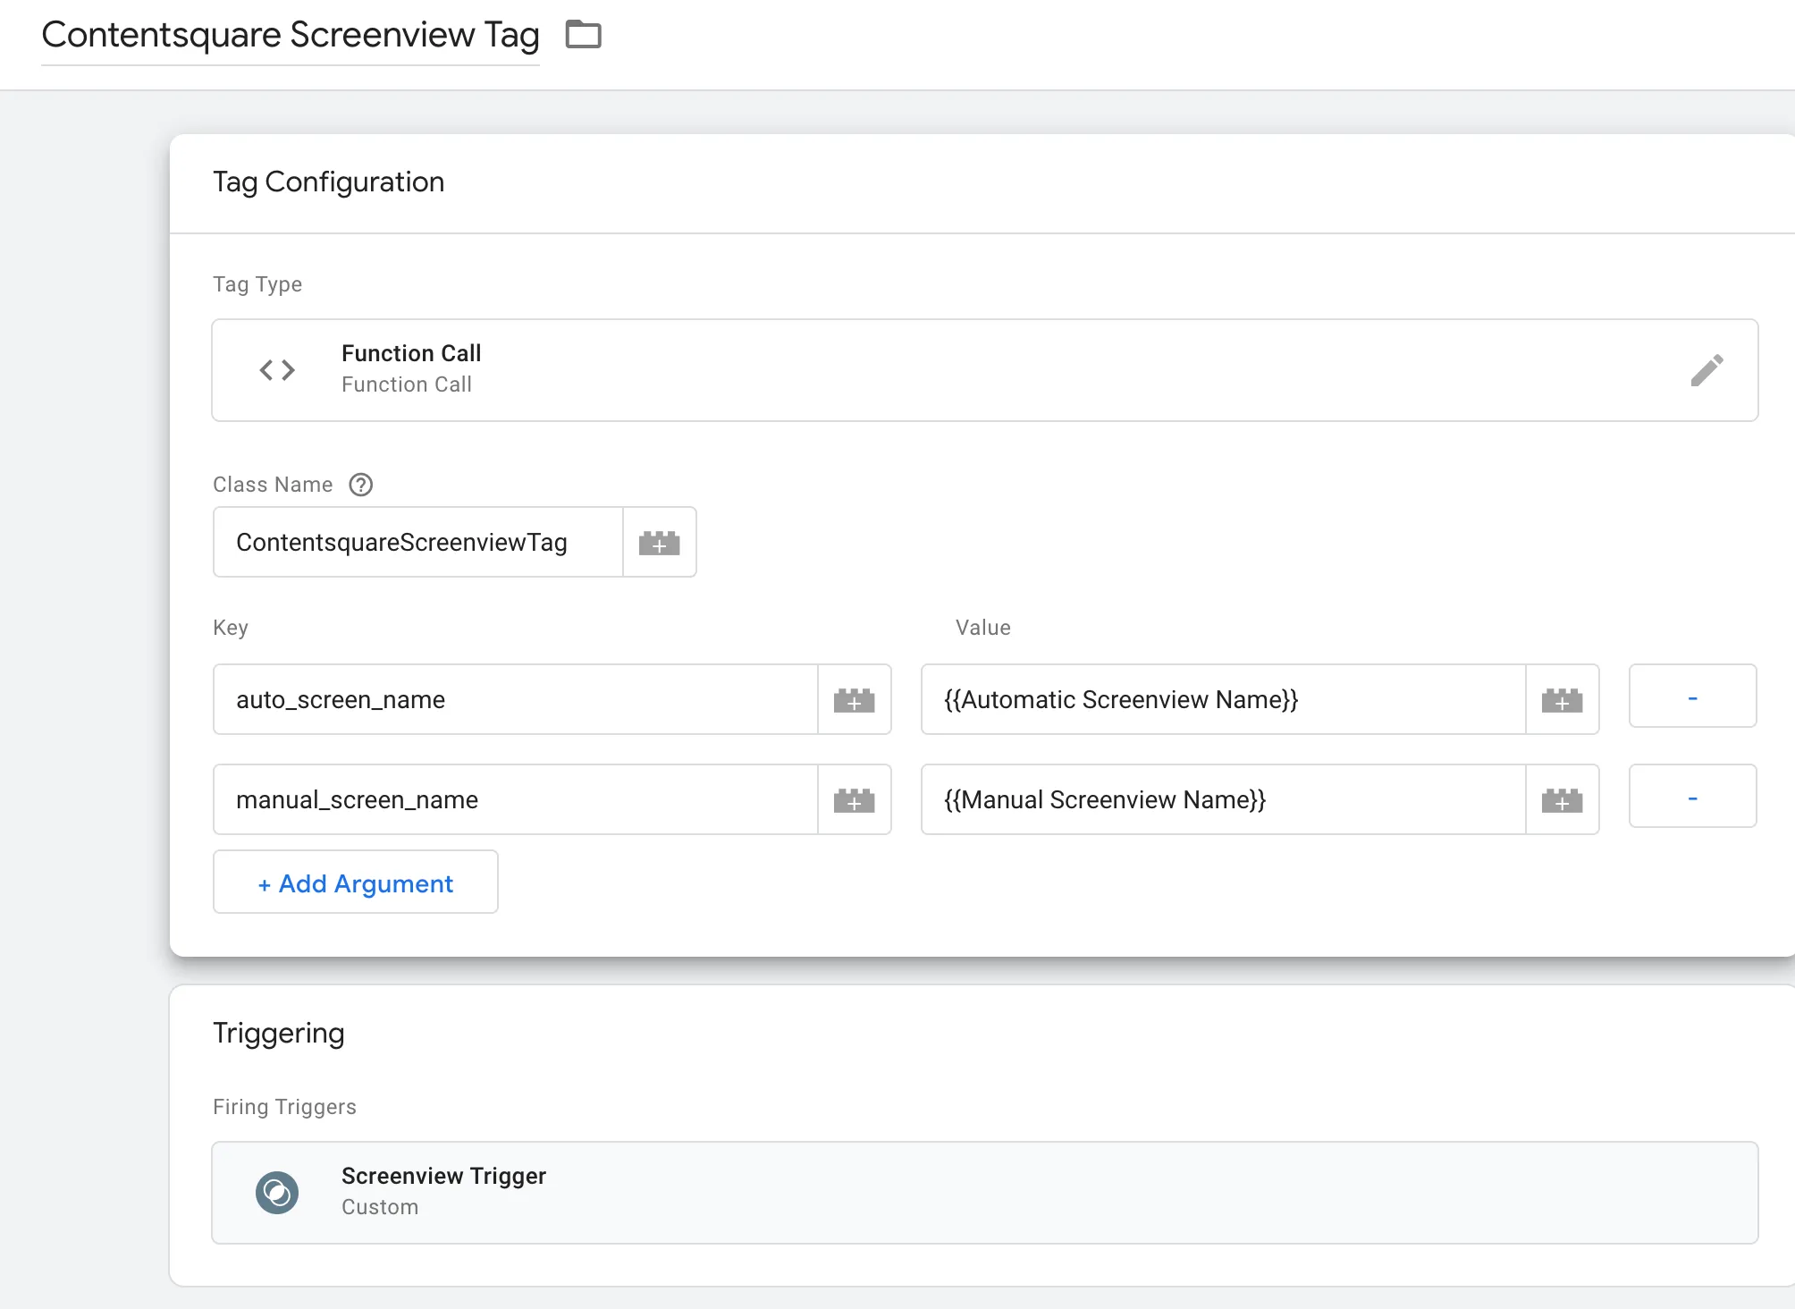Focus the auto_screen_name key field
The height and width of the screenshot is (1309, 1795).
[x=515, y=700]
